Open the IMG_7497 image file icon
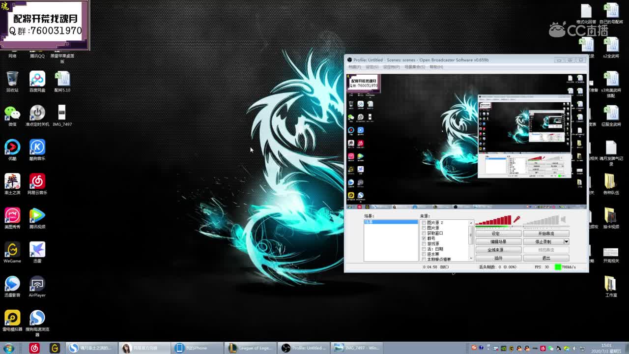The height and width of the screenshot is (354, 629). (x=62, y=116)
